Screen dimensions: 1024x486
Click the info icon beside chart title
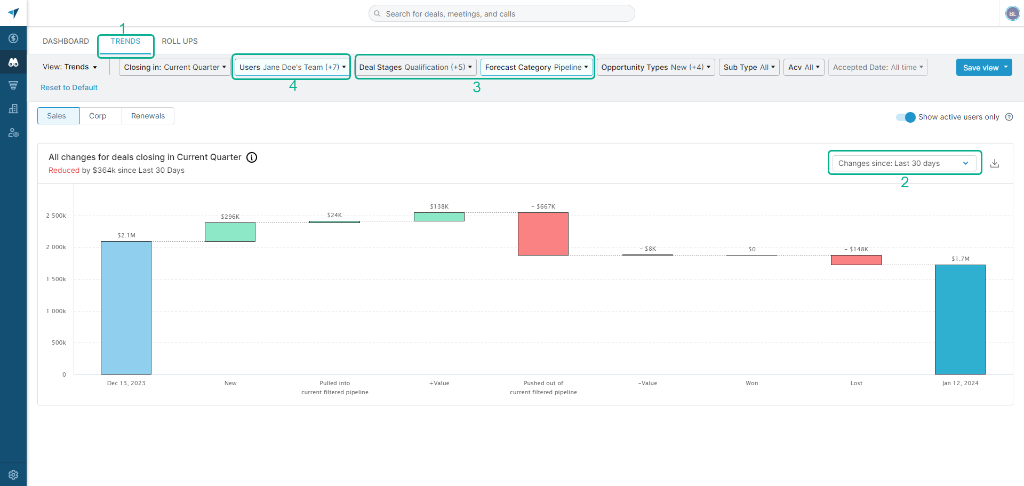[252, 157]
